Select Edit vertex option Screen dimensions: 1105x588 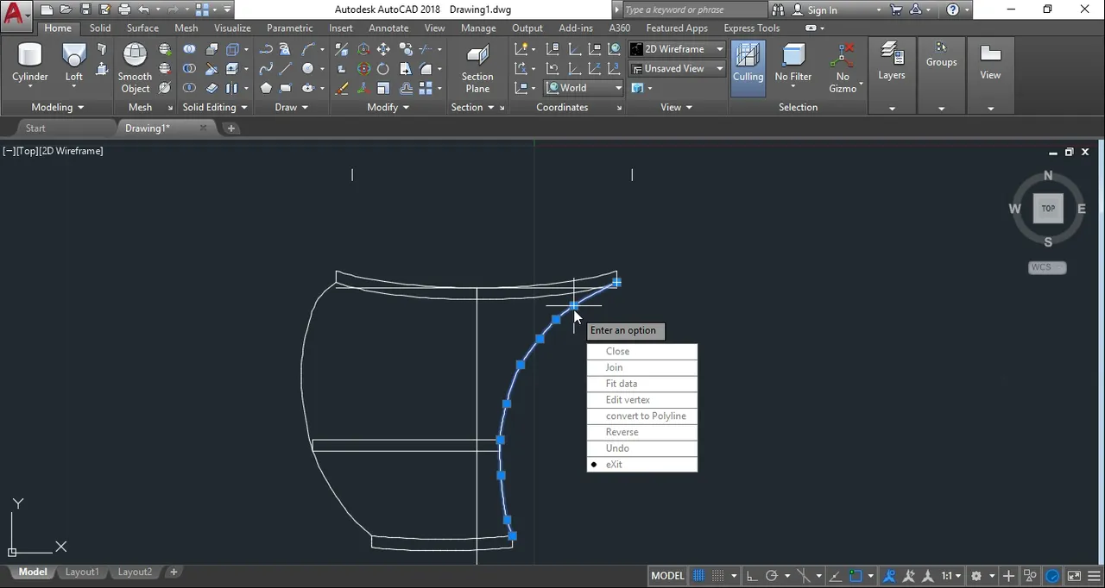click(x=642, y=400)
